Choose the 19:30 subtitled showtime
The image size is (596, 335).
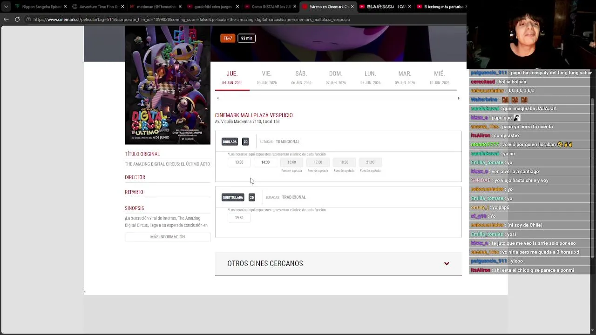pyautogui.click(x=239, y=218)
